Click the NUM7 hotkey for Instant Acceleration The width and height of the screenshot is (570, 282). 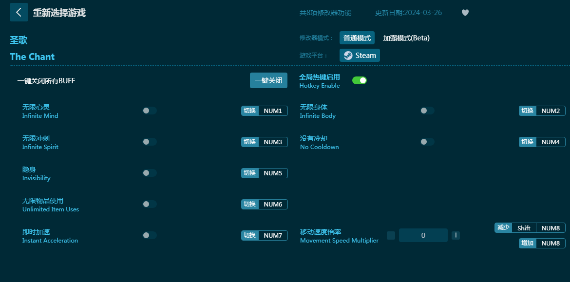tap(264, 235)
